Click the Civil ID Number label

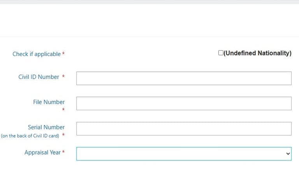39,77
